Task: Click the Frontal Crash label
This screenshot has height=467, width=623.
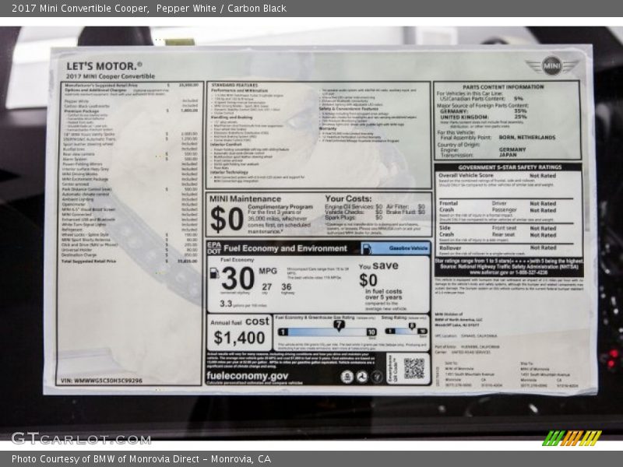Action: pos(449,206)
